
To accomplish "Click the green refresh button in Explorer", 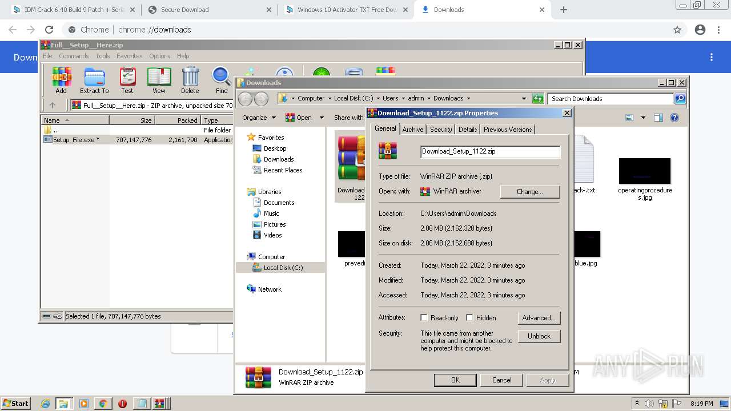I will 538,99.
